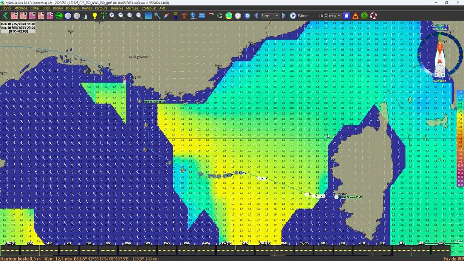Toggle the yellow light bulb icon

point(94,16)
